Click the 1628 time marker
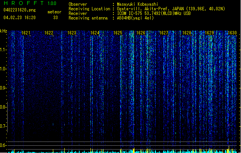The height and width of the screenshot is (153, 241). (x=187, y=33)
